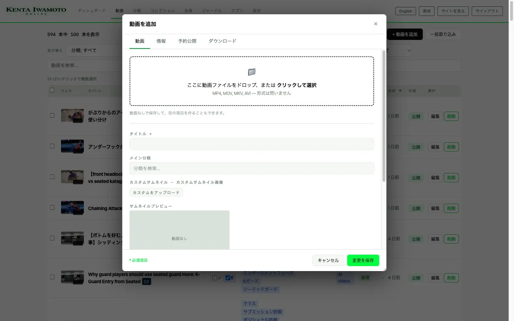This screenshot has width=514, height=321.
Task: Open the 分類: すべて filter dropdown
Action: coord(95,50)
